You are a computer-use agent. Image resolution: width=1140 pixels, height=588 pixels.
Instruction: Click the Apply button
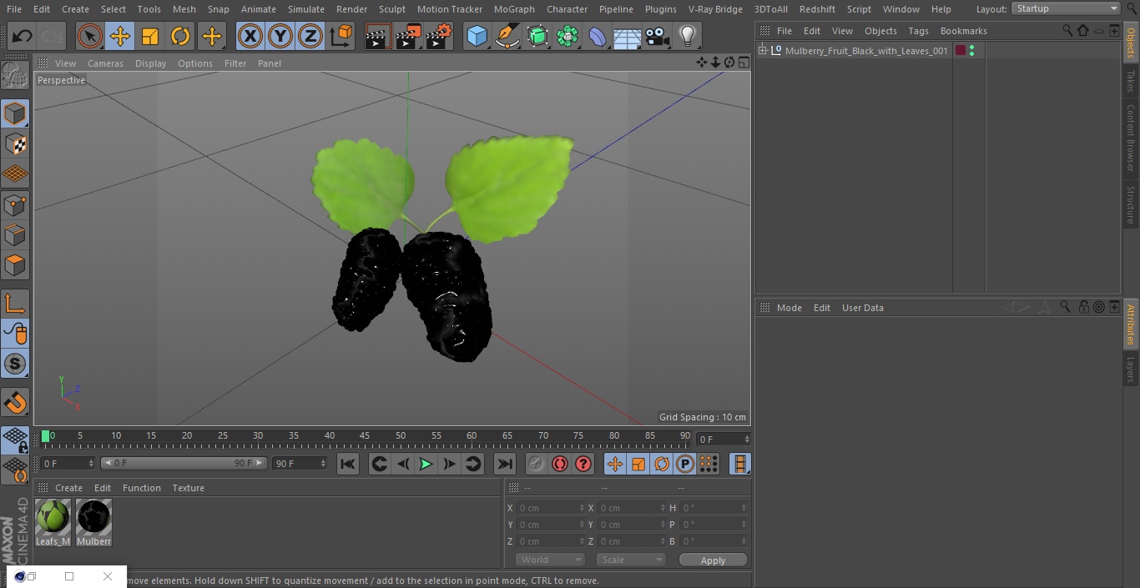pos(713,560)
